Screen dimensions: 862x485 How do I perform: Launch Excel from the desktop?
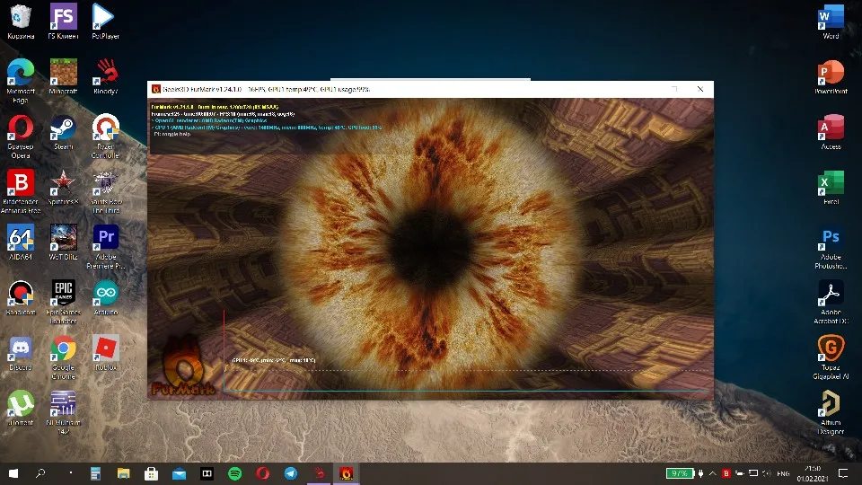coord(831,188)
